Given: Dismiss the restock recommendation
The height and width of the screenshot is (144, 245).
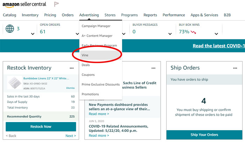Looking at the screenshot, I should tap(70, 88).
